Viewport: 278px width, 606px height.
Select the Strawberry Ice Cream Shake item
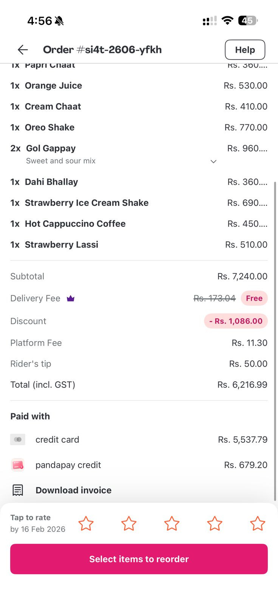tap(86, 203)
